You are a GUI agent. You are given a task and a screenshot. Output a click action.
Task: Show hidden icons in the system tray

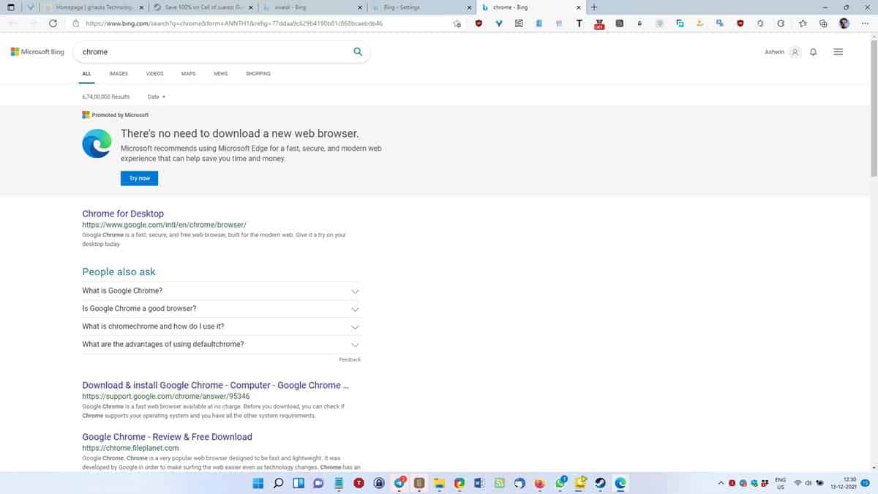tap(720, 483)
